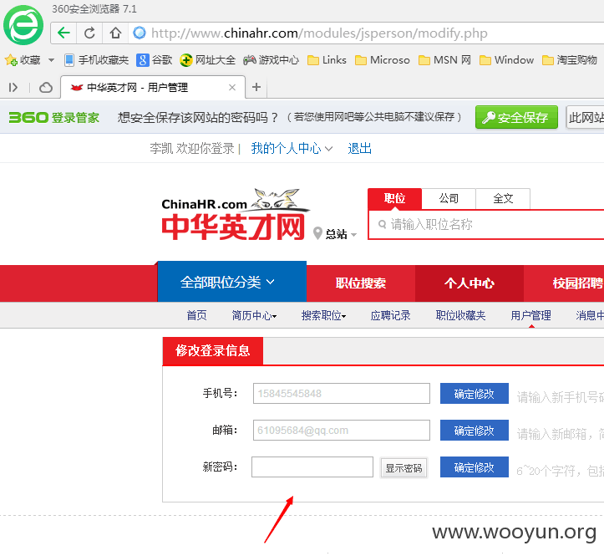Click the 360 browser logo icon

pos(23,25)
